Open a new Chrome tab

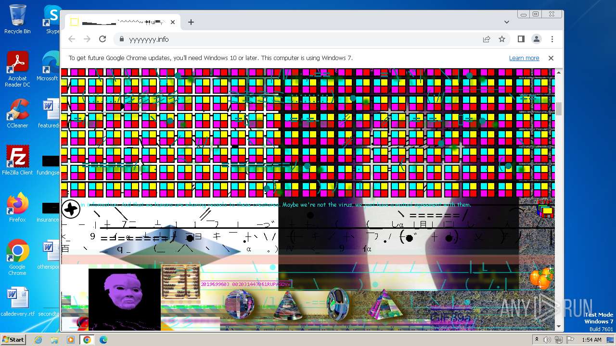[191, 22]
